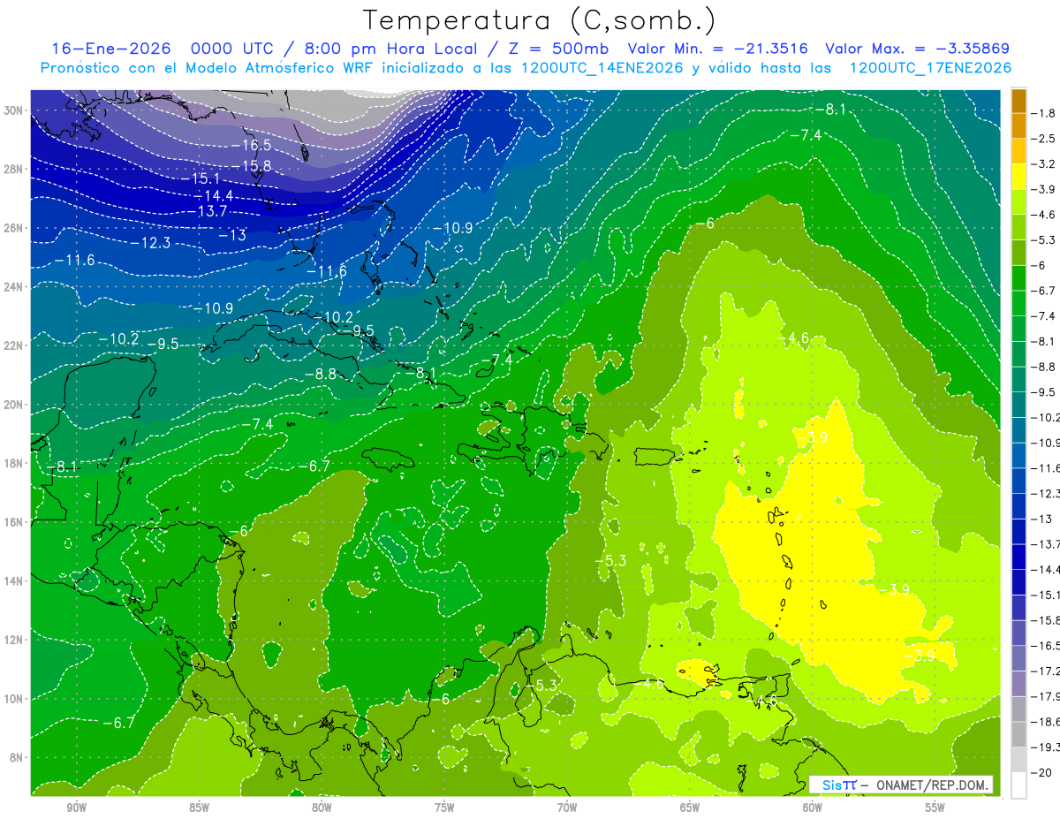The image size is (1060, 819).
Task: Click the '80W' longitude axis label
Action: pyautogui.click(x=322, y=807)
